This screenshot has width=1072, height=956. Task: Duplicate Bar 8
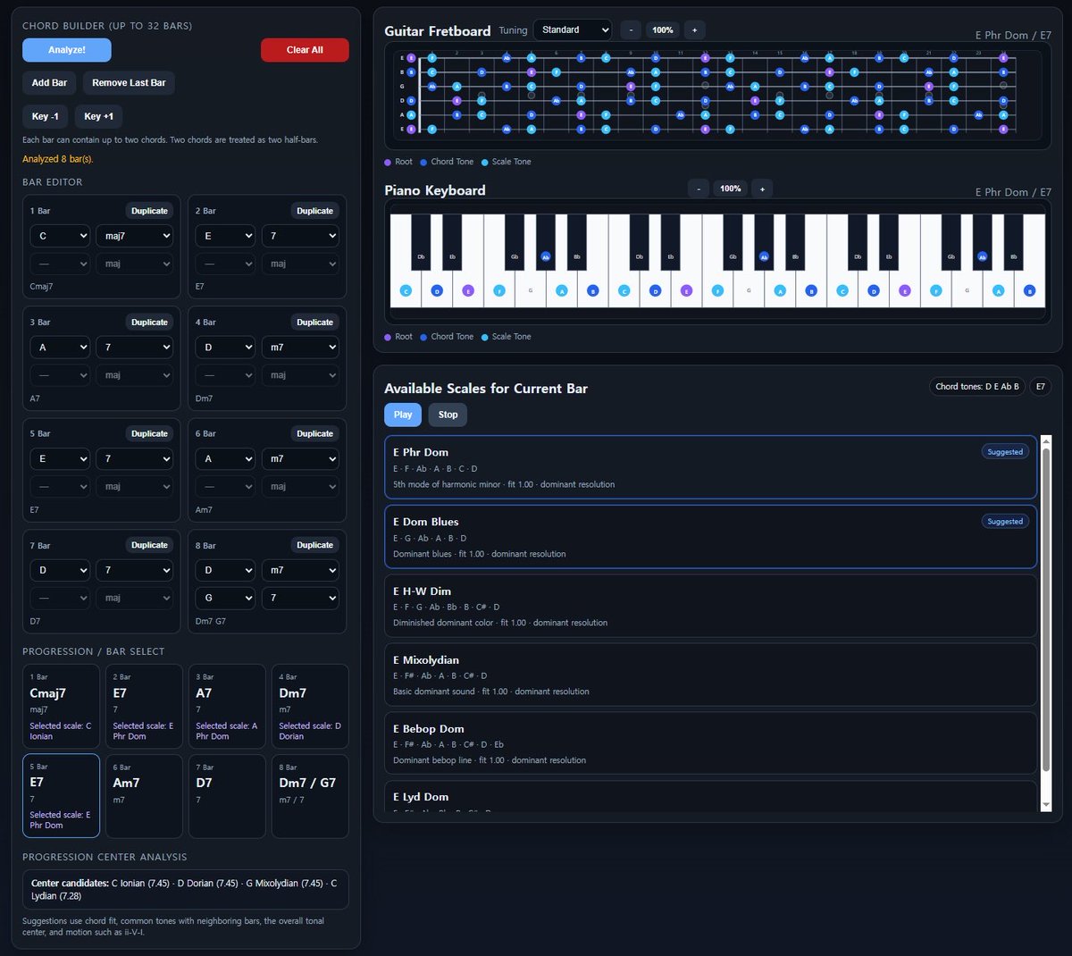pos(314,545)
